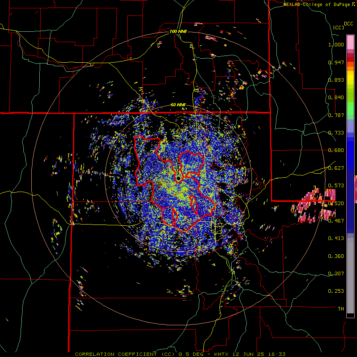Click the 0.520 legend value
The height and width of the screenshot is (357, 357).
(336, 203)
